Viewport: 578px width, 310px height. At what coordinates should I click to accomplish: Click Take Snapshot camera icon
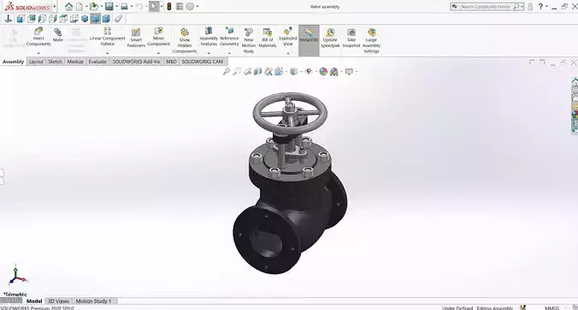pos(351,38)
